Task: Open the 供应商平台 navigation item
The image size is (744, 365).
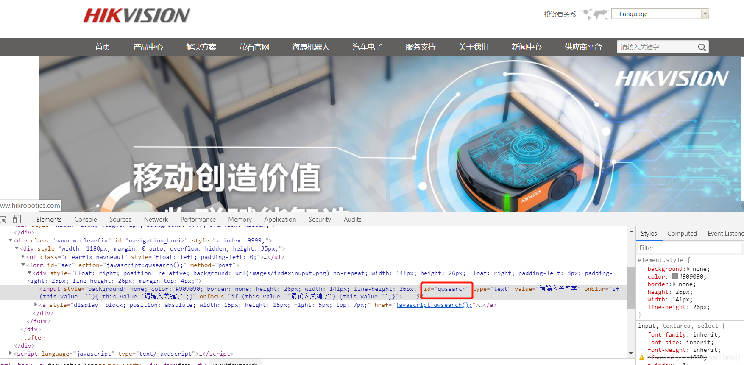Action: coord(583,47)
